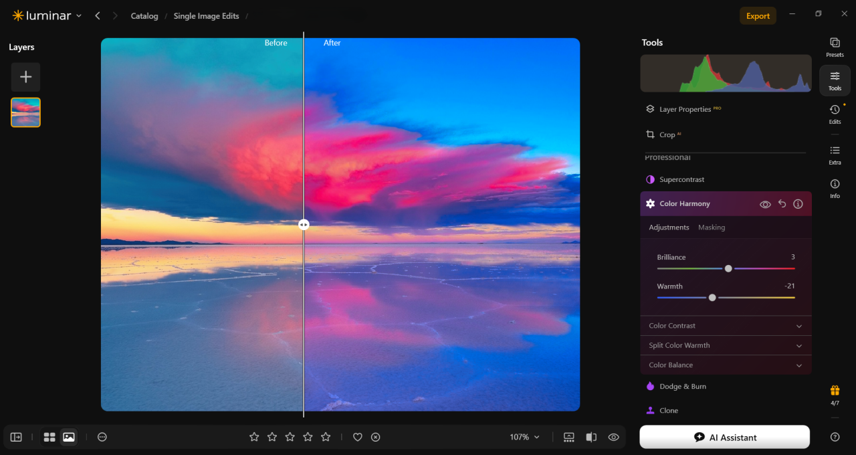Select the Tools sidebar icon
The image size is (856, 455).
(x=835, y=80)
